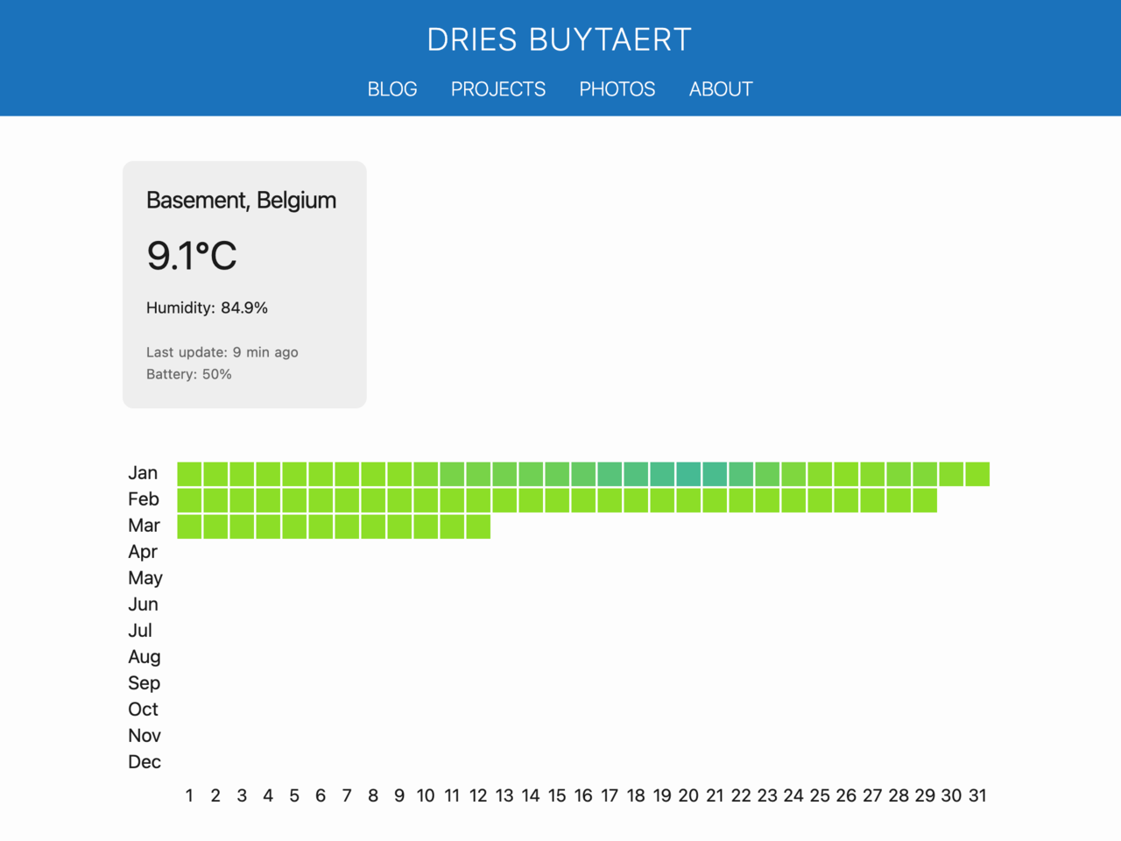This screenshot has height=841, width=1121.
Task: Click the Last update timestamp
Action: click(x=222, y=352)
